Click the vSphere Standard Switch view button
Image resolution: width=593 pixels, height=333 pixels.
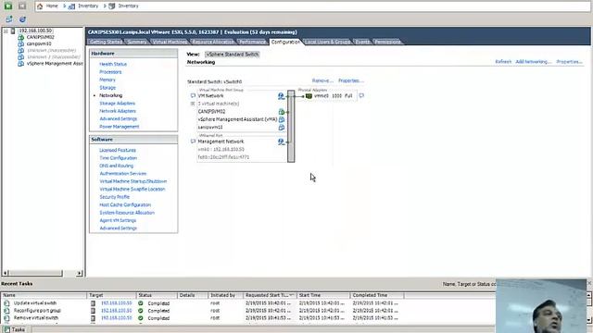[233, 55]
